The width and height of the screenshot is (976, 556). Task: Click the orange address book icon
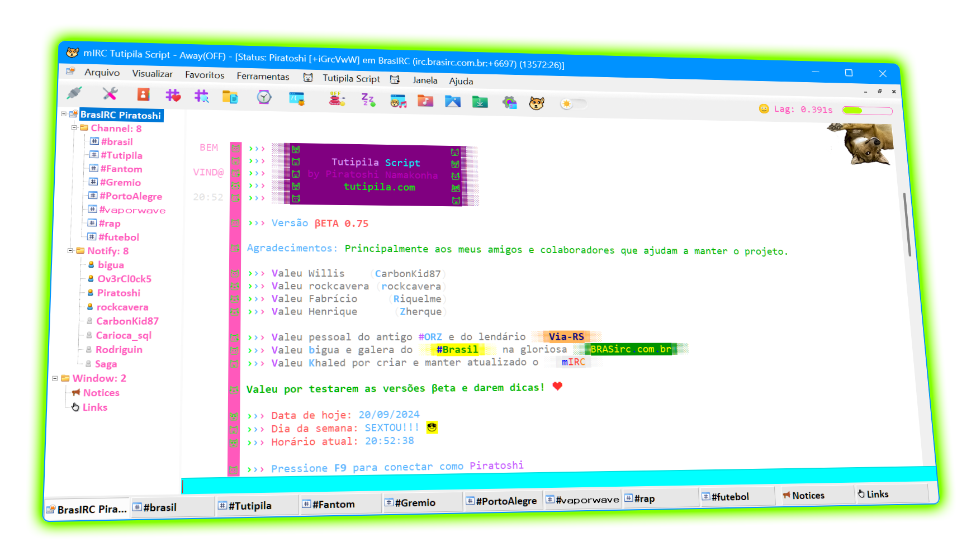click(x=144, y=94)
